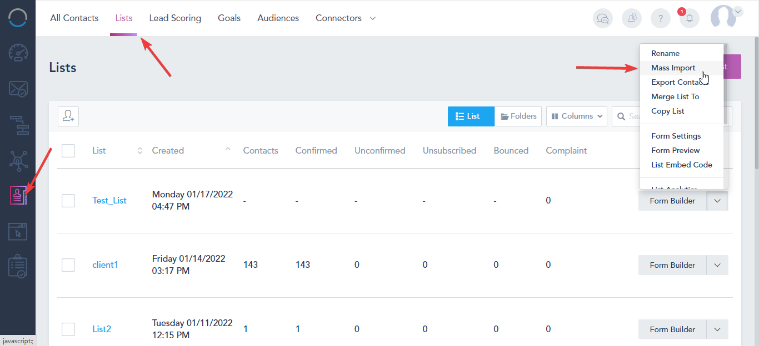759x346 pixels.
Task: Click the Unsubscribed column header
Action: coord(450,150)
